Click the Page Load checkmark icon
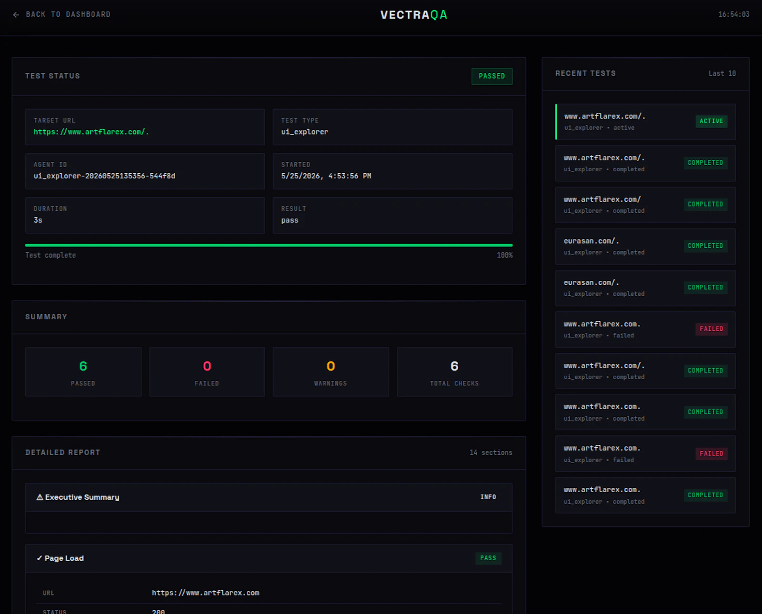762x614 pixels. (39, 558)
